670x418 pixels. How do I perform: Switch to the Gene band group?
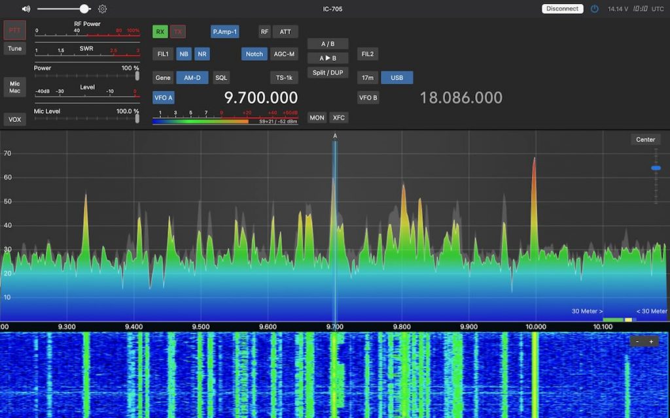point(163,77)
